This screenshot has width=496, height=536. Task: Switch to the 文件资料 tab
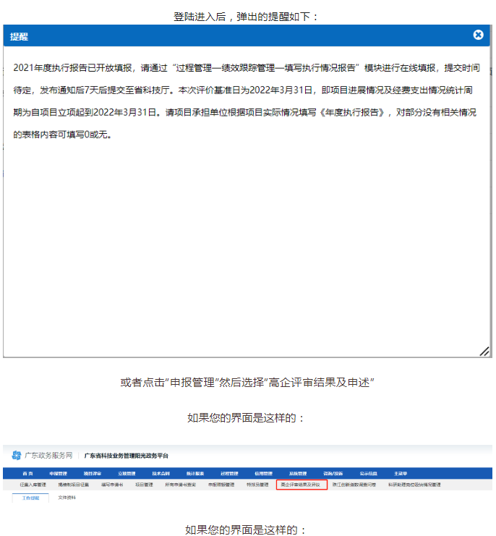(x=67, y=498)
